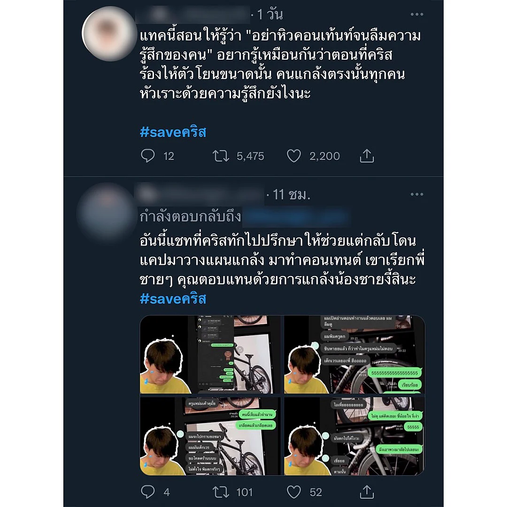
Task: Like the second tweet with 52 likes
Action: pos(293,492)
